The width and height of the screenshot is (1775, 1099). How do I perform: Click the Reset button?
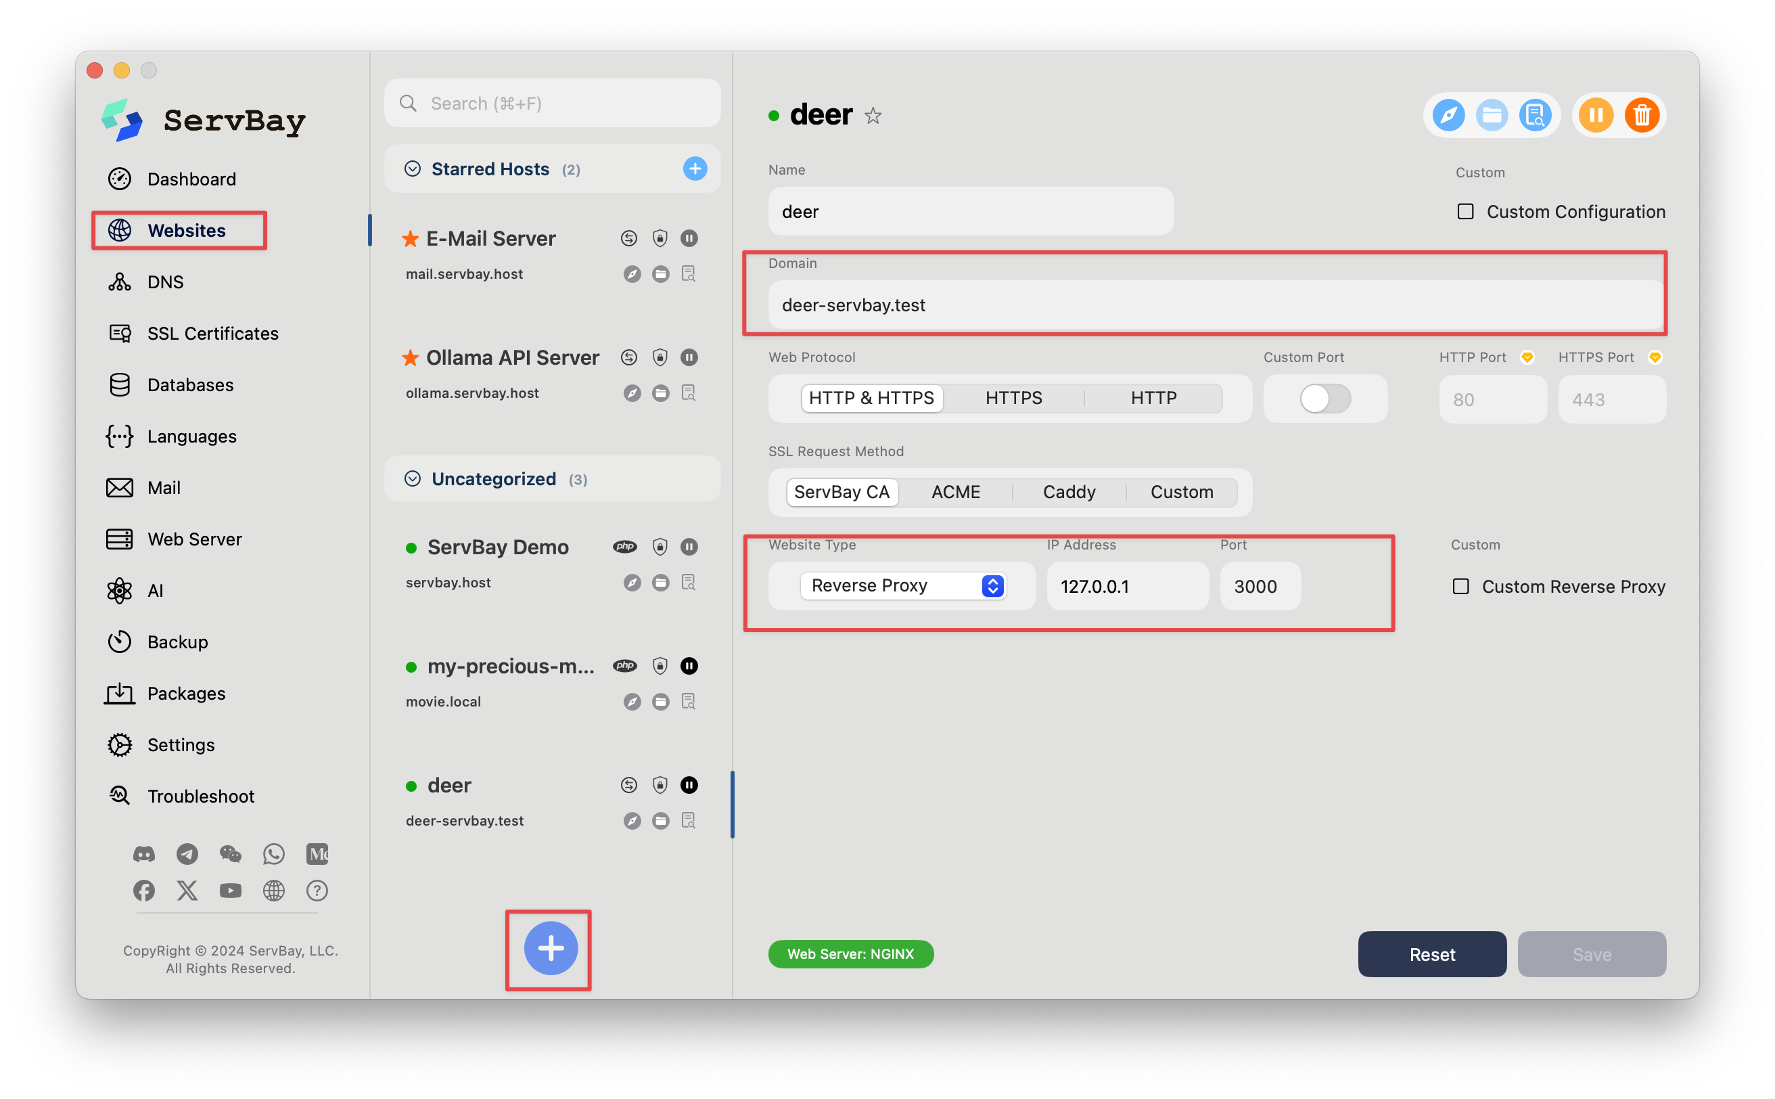(x=1431, y=954)
